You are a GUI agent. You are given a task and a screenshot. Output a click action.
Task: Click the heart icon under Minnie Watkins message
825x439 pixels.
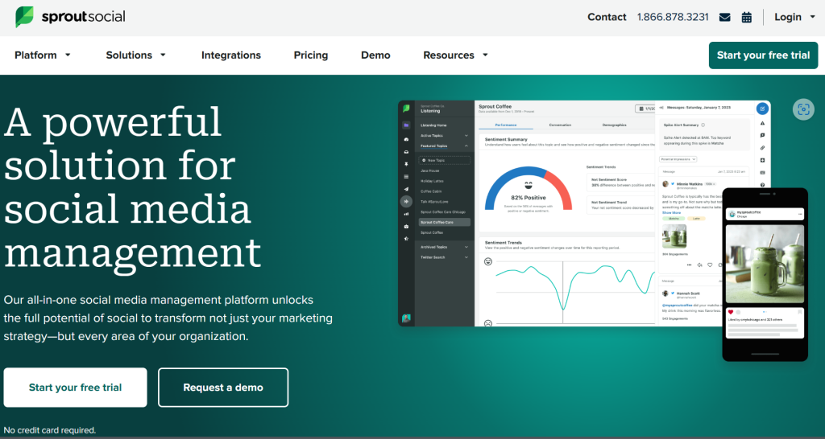point(710,265)
